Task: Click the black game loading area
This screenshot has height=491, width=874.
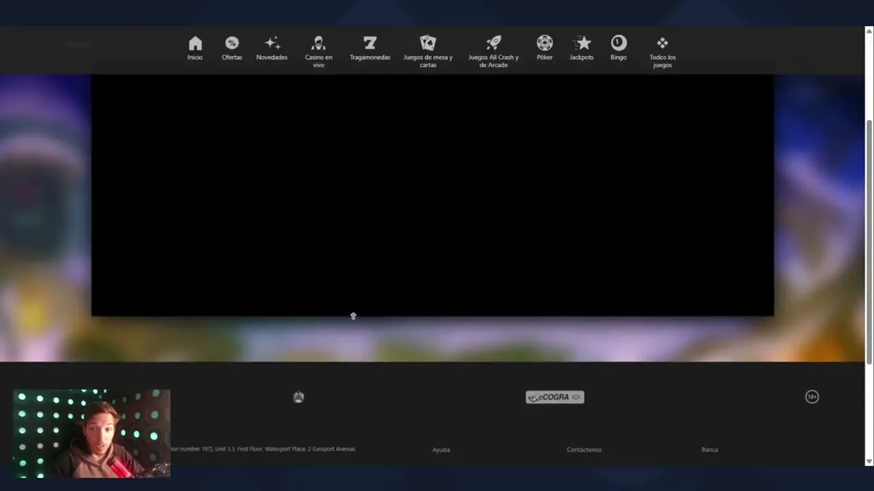Action: [433, 195]
